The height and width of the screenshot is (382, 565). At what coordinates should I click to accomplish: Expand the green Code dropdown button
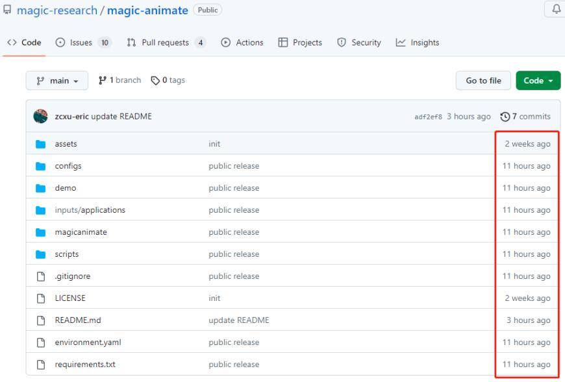pyautogui.click(x=538, y=80)
